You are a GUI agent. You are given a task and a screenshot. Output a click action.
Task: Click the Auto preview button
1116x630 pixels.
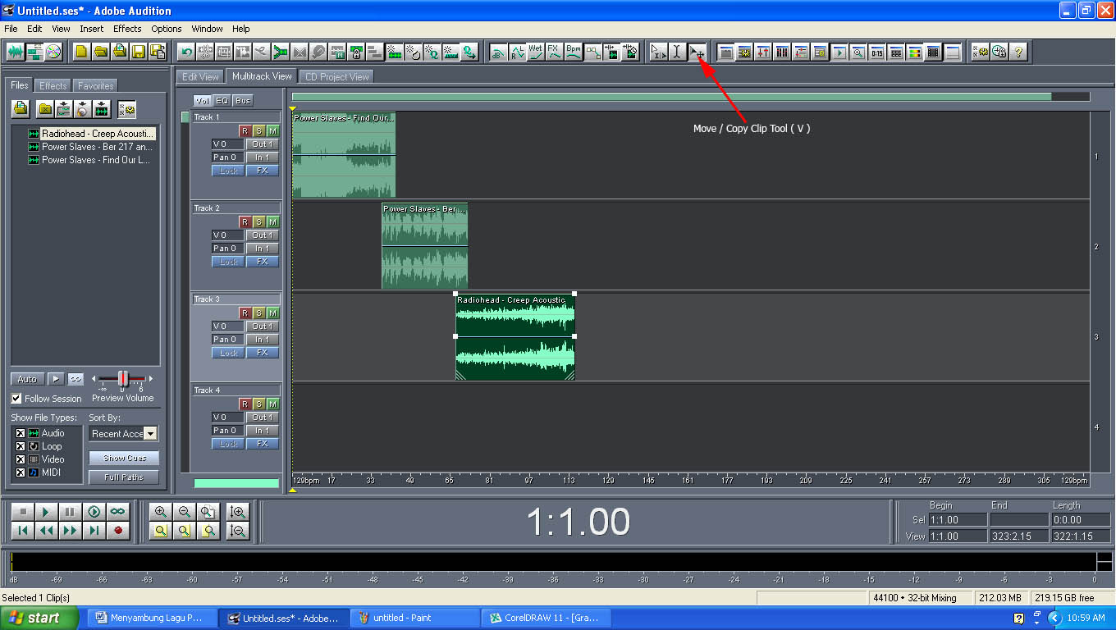click(27, 379)
